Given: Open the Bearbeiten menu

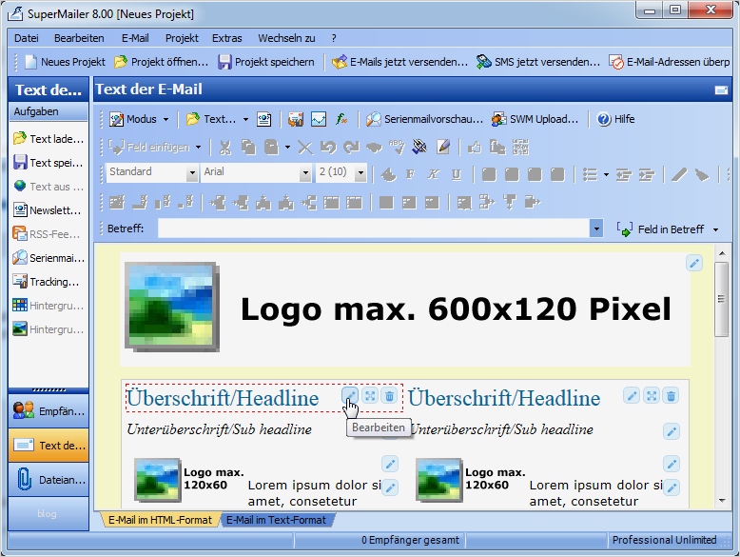Looking at the screenshot, I should tap(79, 38).
